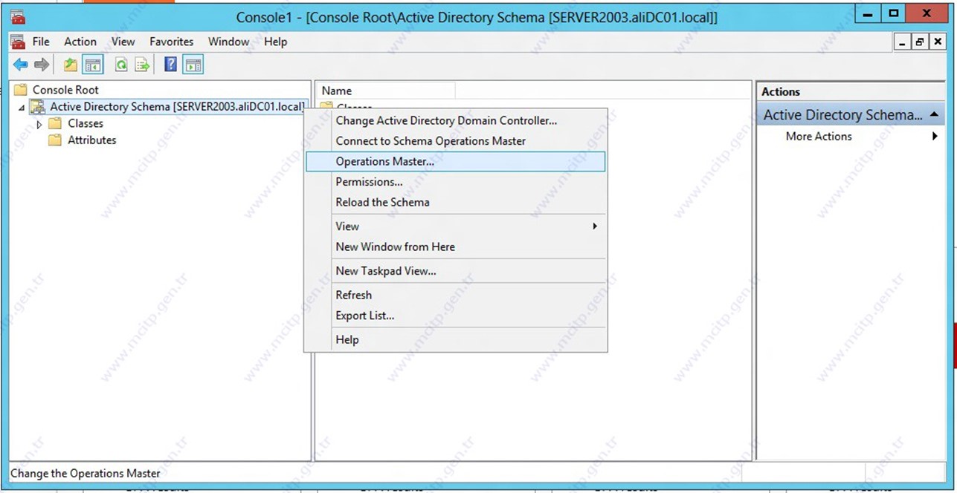Restore down the inner console child window

919,42
